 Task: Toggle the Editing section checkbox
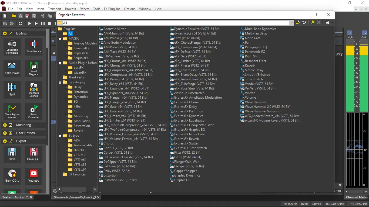(x=11, y=33)
